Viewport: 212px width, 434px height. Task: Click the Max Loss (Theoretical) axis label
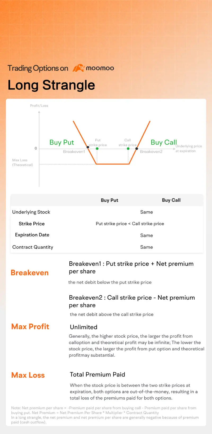coord(23,163)
